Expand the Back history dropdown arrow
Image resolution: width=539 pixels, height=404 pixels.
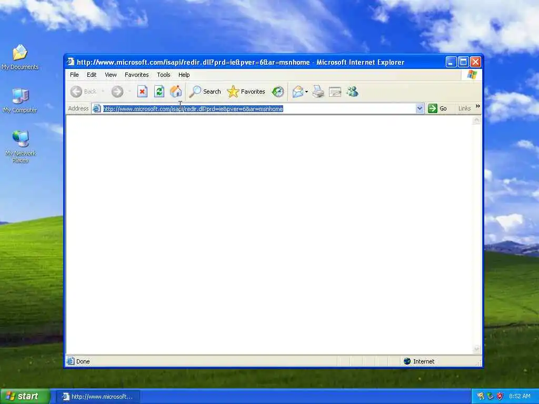click(x=103, y=92)
